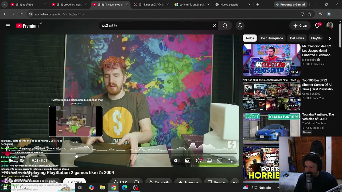Visit The Virtual Carchive channel
The height and width of the screenshot is (192, 342).
click(x=314, y=123)
